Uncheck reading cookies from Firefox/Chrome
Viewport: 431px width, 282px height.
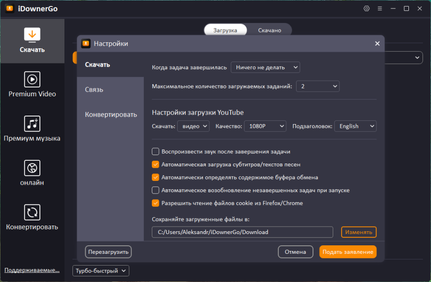tap(156, 203)
